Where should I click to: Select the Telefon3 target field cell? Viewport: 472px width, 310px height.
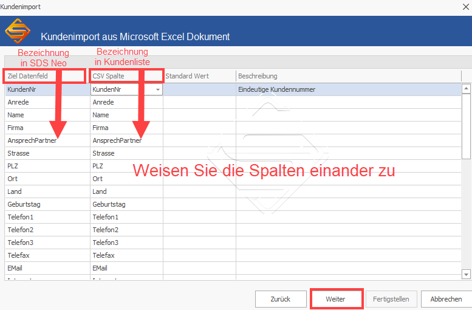pyautogui.click(x=47, y=243)
